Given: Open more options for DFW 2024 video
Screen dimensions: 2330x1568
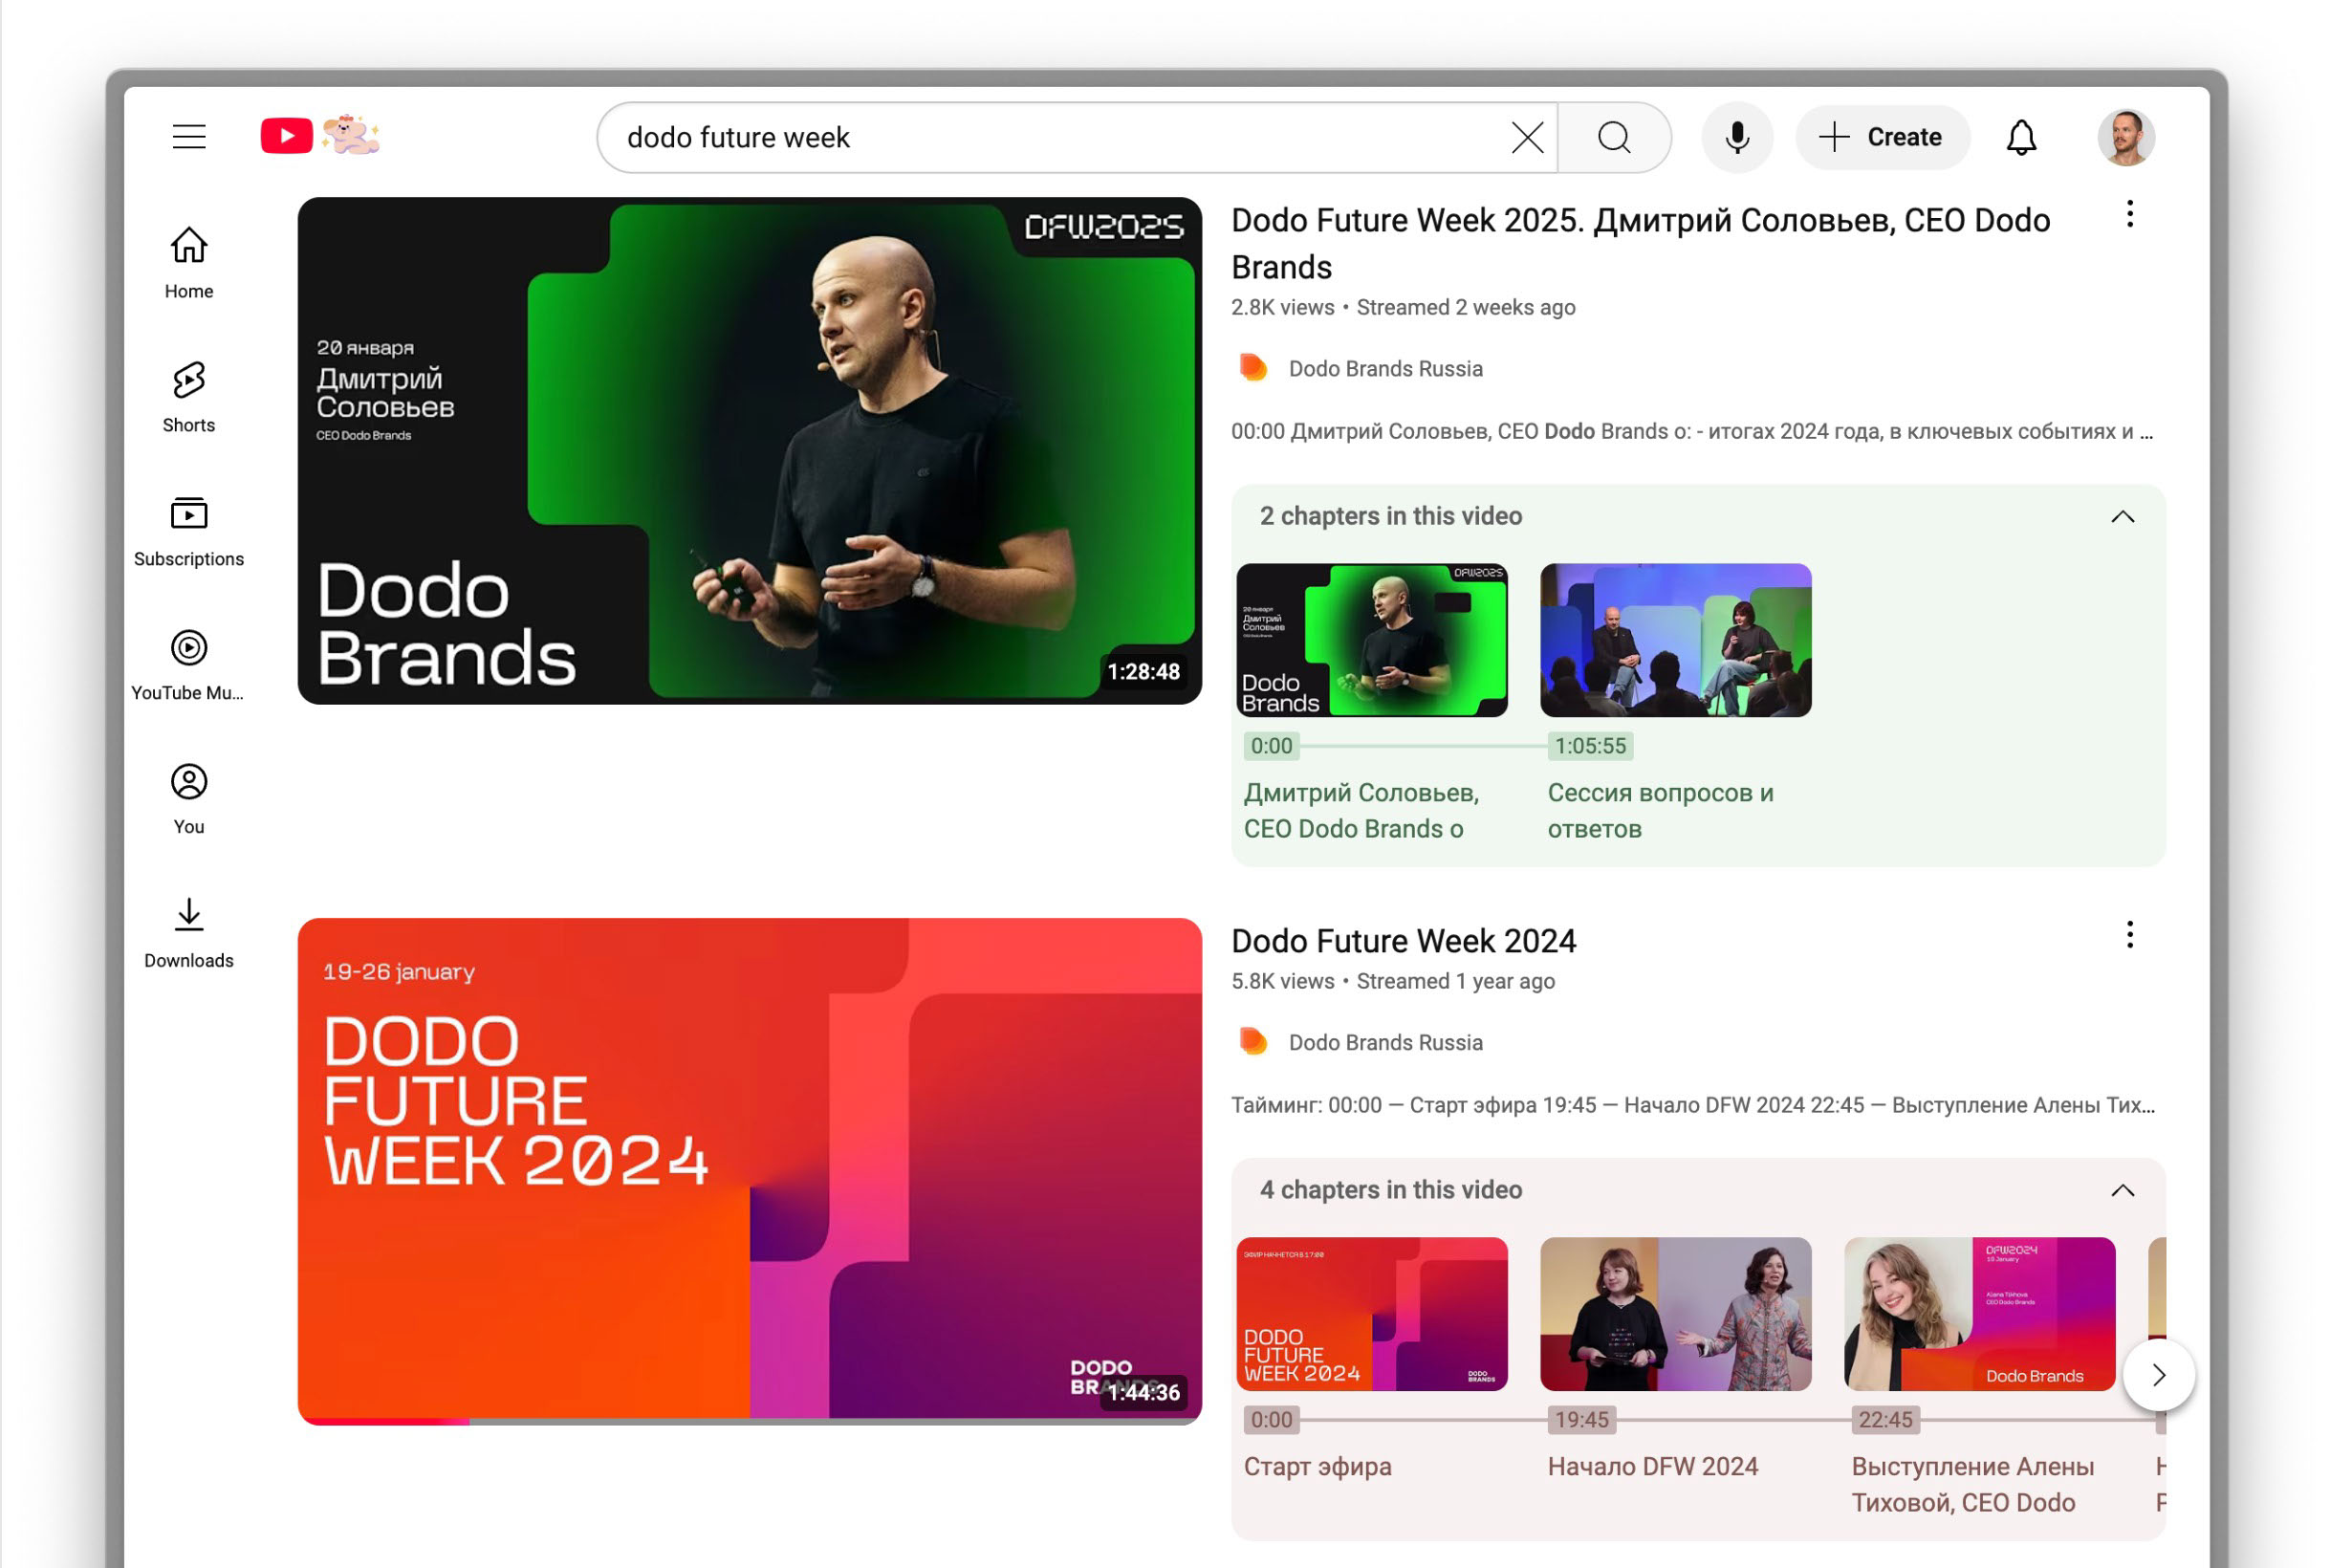Looking at the screenshot, I should [2129, 934].
